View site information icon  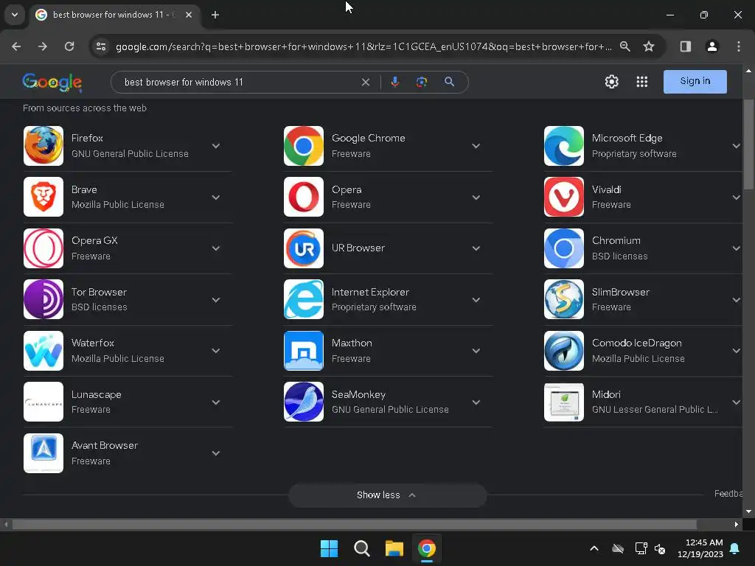101,46
